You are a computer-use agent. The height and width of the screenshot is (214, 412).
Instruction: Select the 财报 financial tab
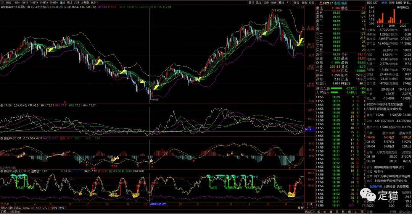click(x=399, y=3)
